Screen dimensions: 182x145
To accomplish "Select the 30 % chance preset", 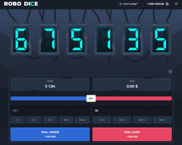I will (122, 120).
